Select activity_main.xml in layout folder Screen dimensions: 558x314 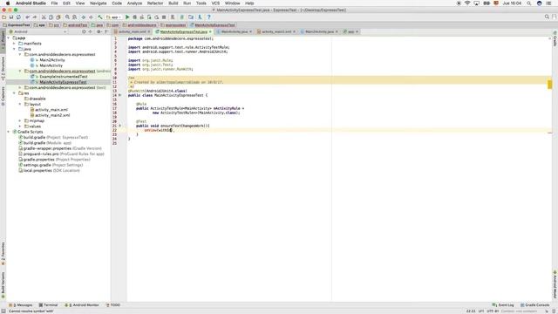click(51, 110)
